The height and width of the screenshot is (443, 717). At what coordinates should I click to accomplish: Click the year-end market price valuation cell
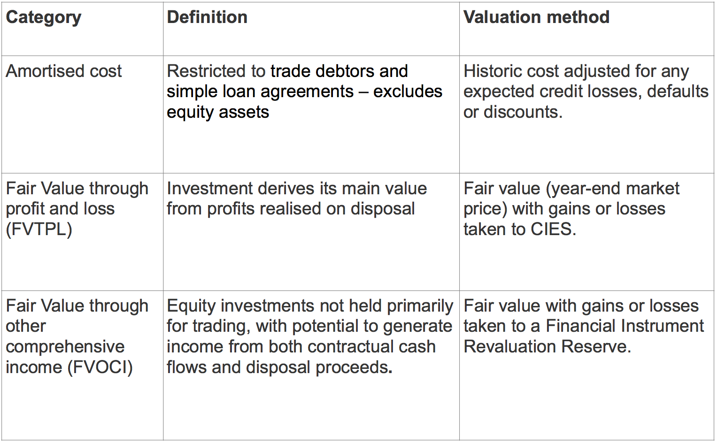586,232
